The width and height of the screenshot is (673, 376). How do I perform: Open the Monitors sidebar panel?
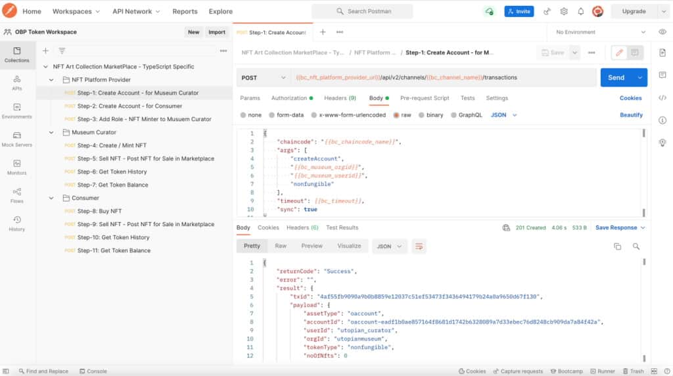coord(16,167)
